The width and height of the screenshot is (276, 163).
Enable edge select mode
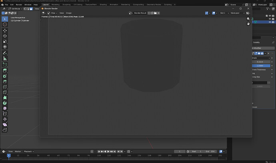(28, 9)
